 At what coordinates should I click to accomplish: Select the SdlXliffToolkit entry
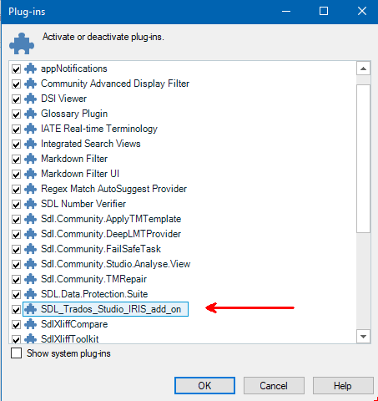pyautogui.click(x=70, y=338)
